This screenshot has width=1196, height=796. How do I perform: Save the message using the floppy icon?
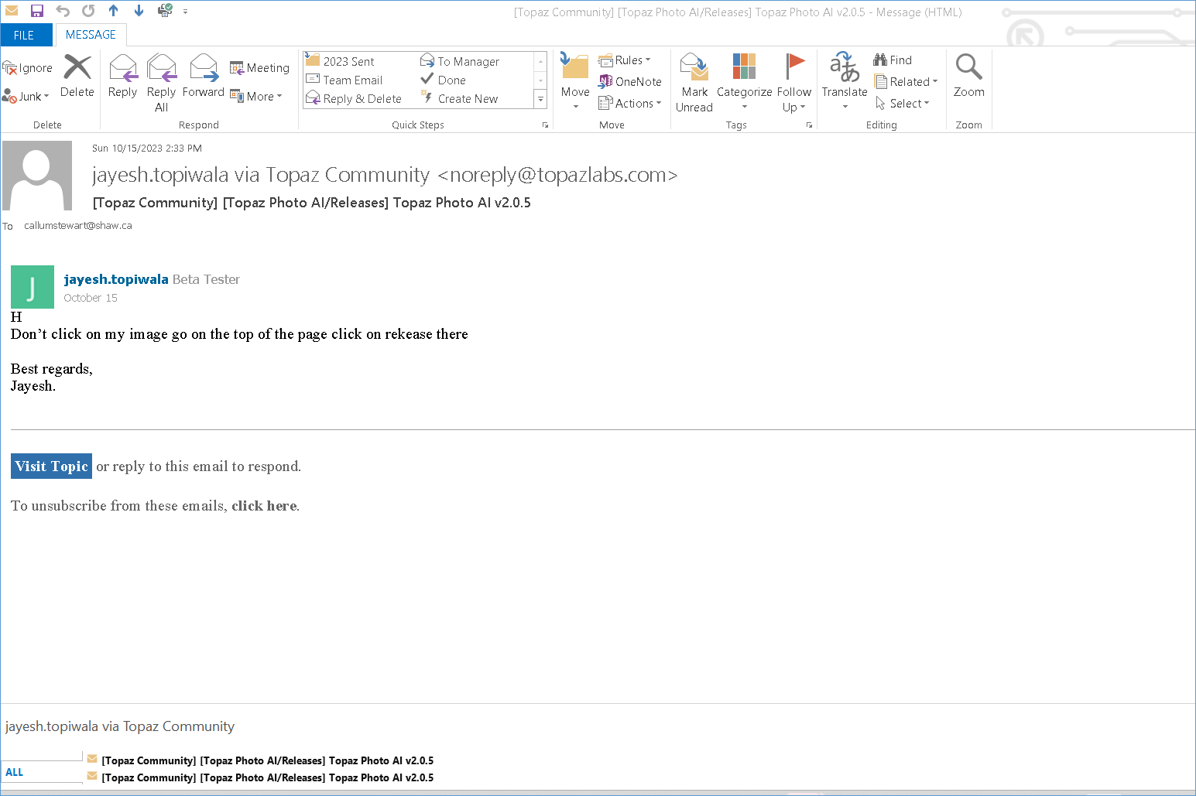tap(37, 11)
